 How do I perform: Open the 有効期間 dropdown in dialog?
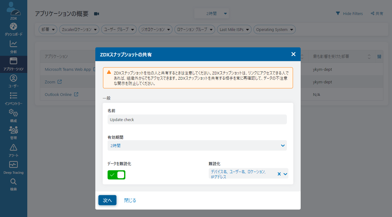[x=197, y=146]
